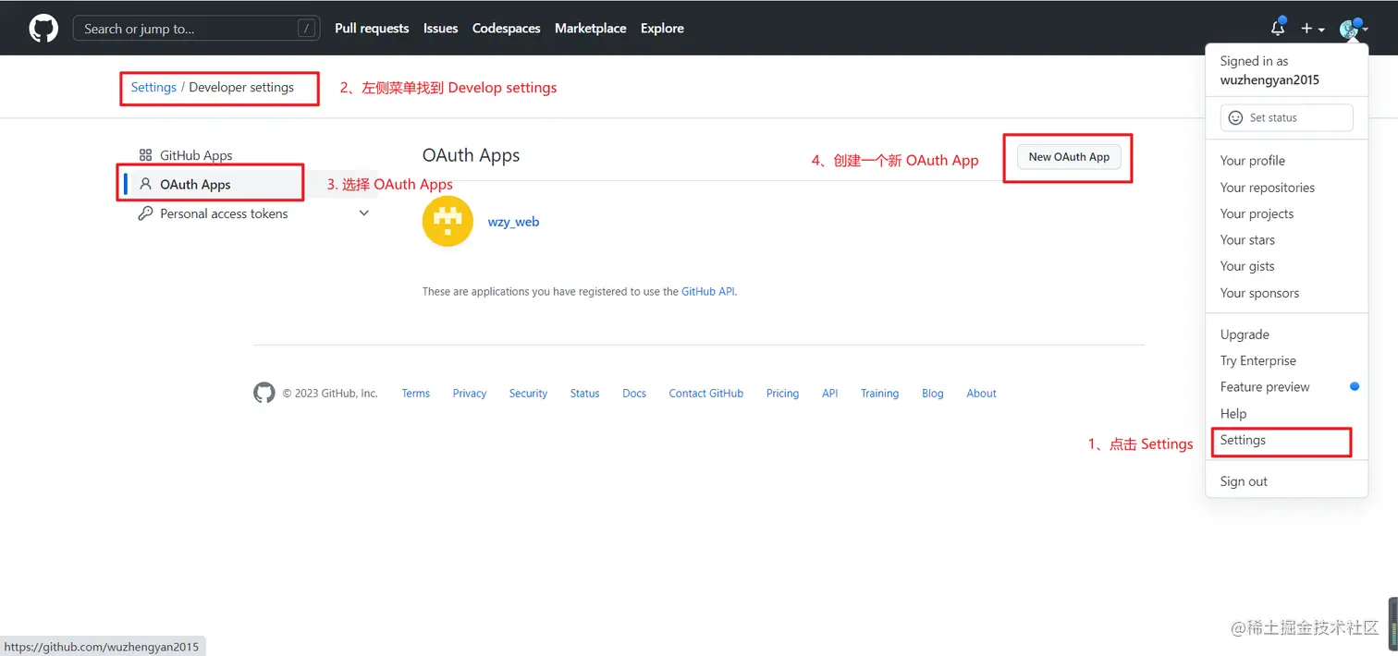The height and width of the screenshot is (656, 1398).
Task: Click the New OAuth App button
Action: tap(1068, 156)
